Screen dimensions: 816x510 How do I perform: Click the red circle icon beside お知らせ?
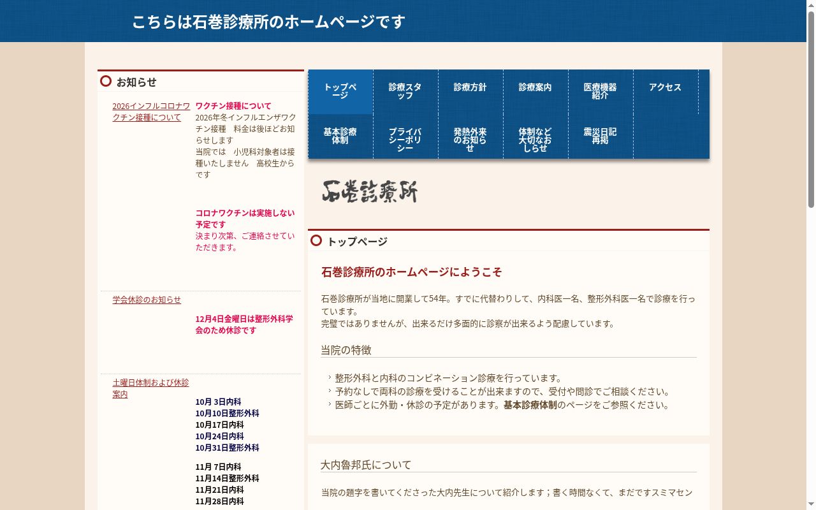[106, 81]
